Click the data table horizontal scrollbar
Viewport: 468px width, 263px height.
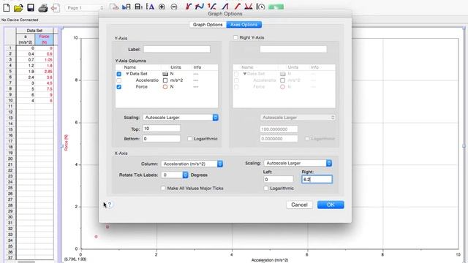pyautogui.click(x=26, y=262)
